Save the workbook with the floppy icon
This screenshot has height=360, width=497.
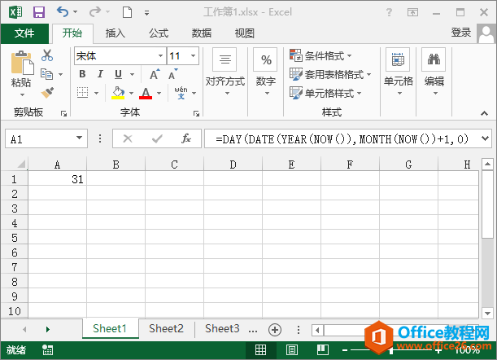point(39,12)
